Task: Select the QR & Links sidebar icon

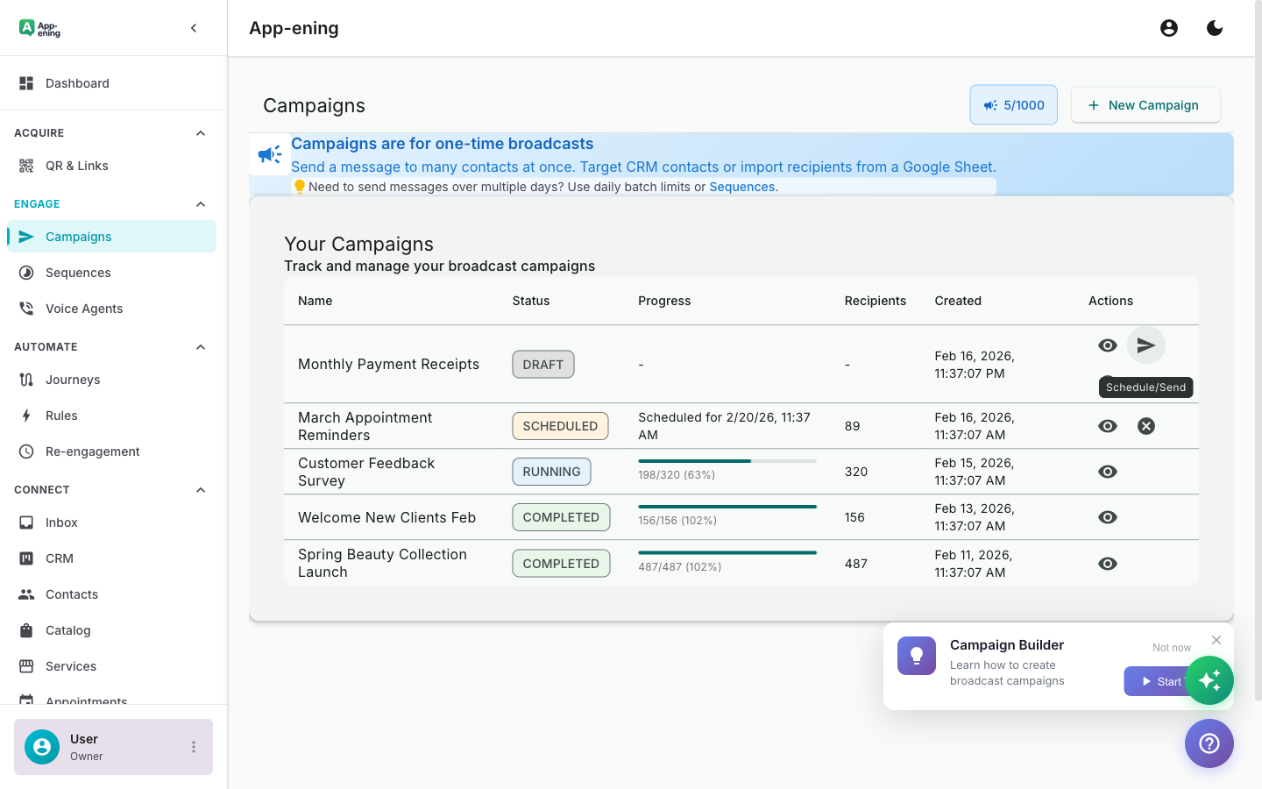Action: tap(25, 165)
